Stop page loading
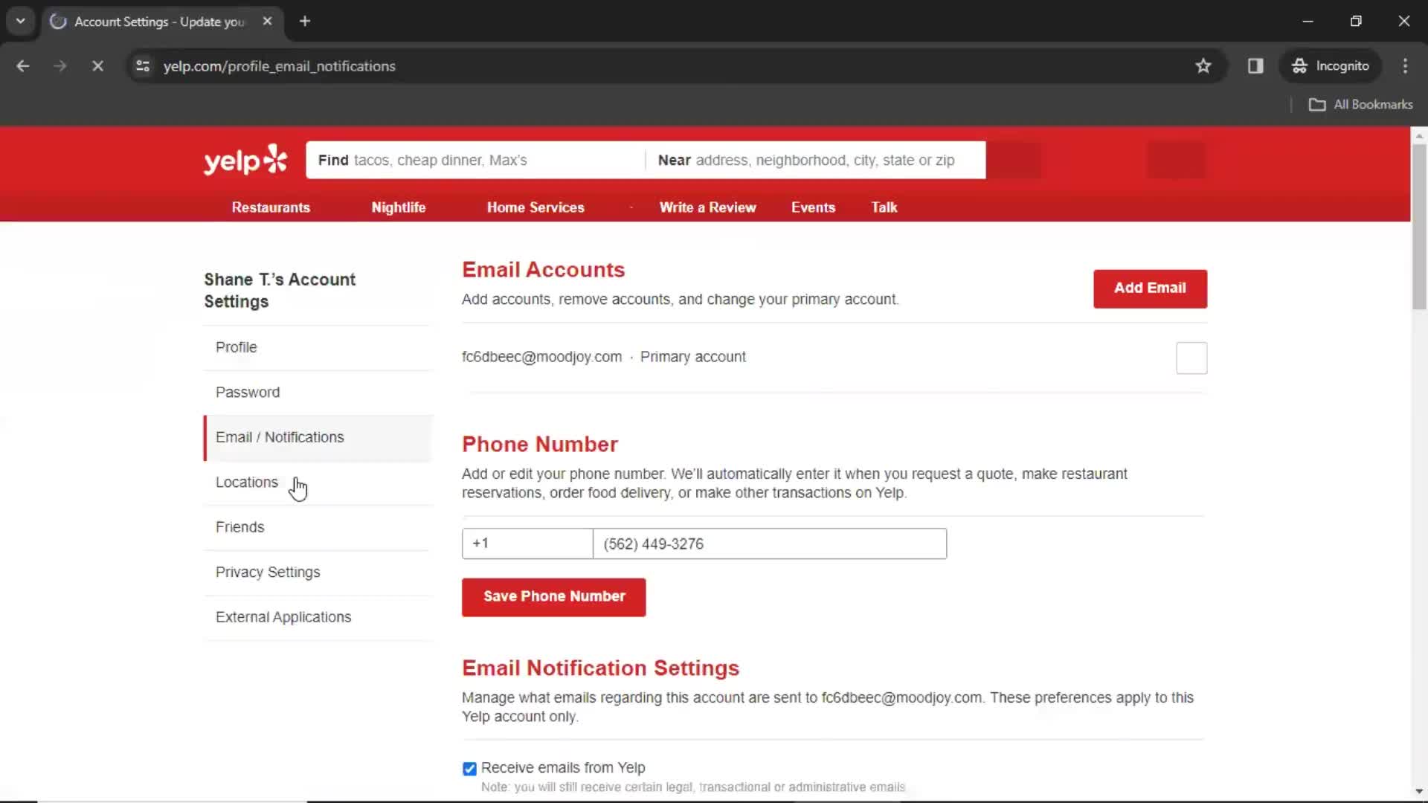This screenshot has height=803, width=1428. click(x=97, y=66)
